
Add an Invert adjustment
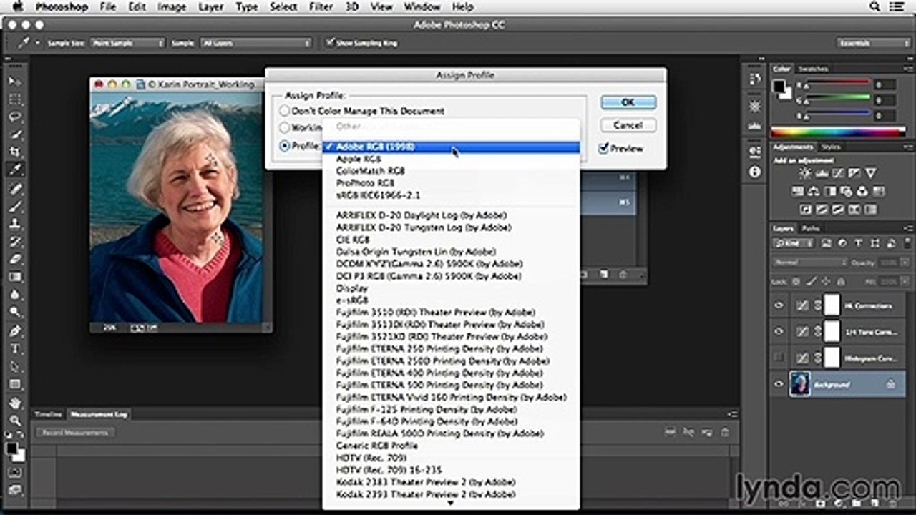[x=807, y=210]
